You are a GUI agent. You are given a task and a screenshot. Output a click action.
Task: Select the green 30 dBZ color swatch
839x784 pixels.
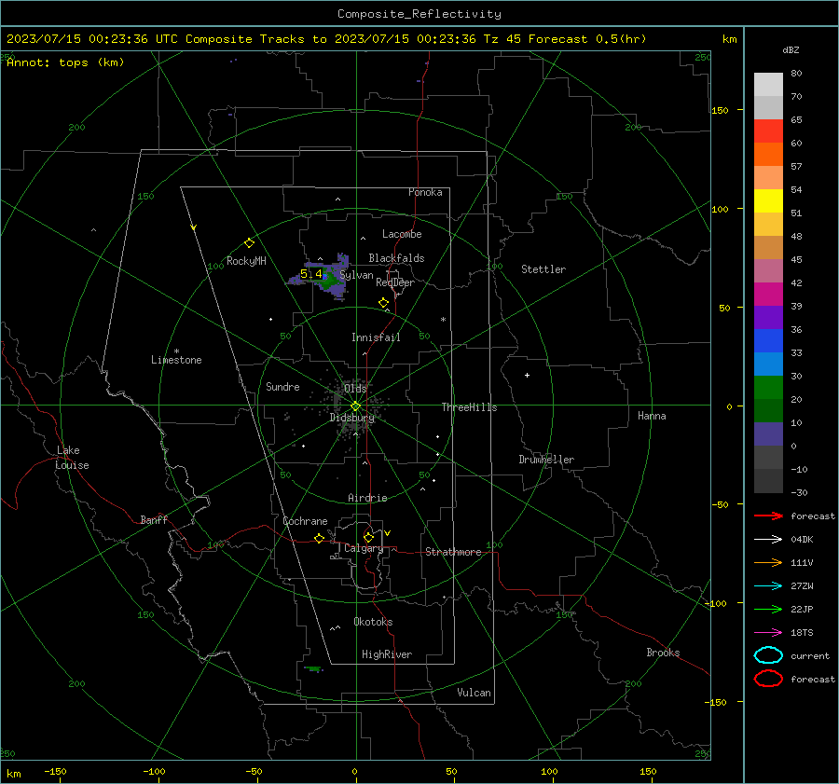pos(768,387)
